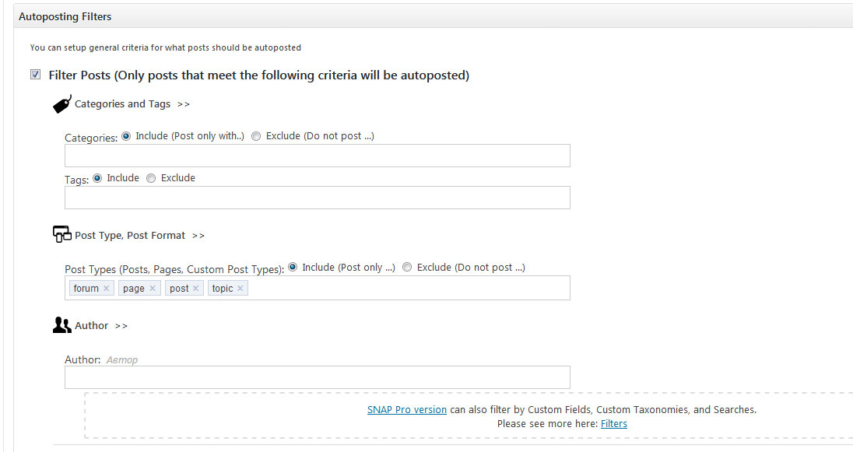This screenshot has width=853, height=452.
Task: Click into the Categories input field
Action: (x=318, y=156)
